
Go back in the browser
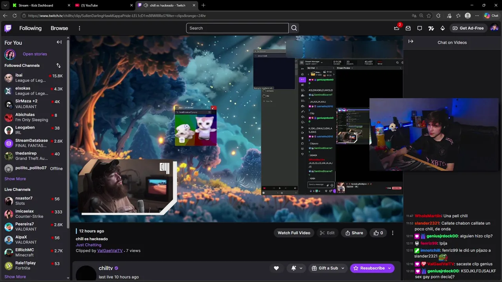5,16
